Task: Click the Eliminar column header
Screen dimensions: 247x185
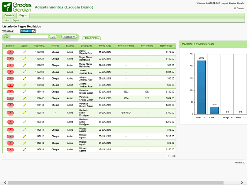Action: [x=10, y=46]
